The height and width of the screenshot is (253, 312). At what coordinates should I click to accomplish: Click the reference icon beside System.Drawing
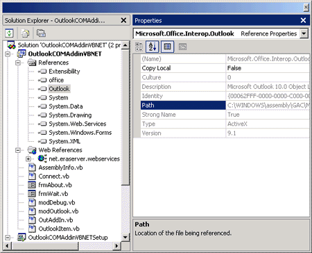click(42, 115)
